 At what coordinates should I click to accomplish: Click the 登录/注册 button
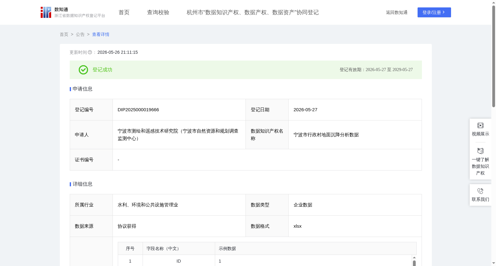pyautogui.click(x=434, y=12)
